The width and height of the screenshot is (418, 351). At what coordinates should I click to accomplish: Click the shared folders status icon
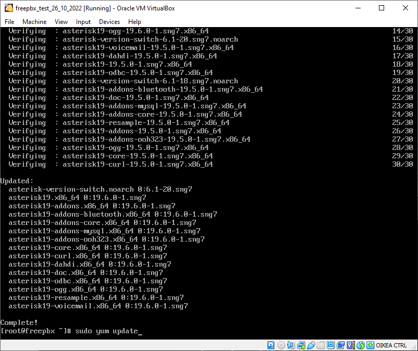pos(321,345)
